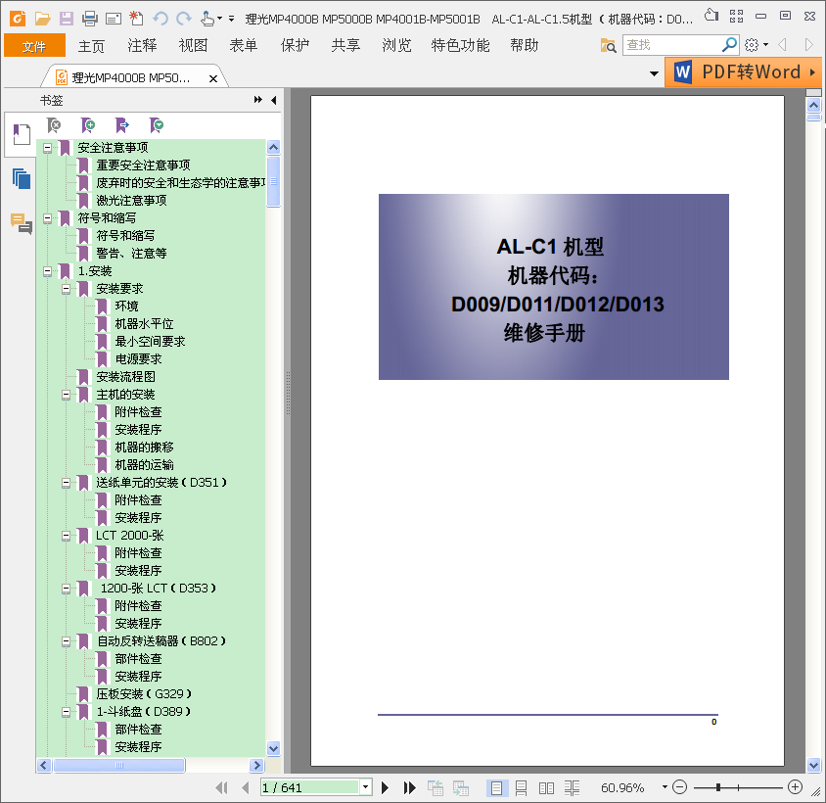Collapse the 1.安装 bookmark node

(x=47, y=271)
